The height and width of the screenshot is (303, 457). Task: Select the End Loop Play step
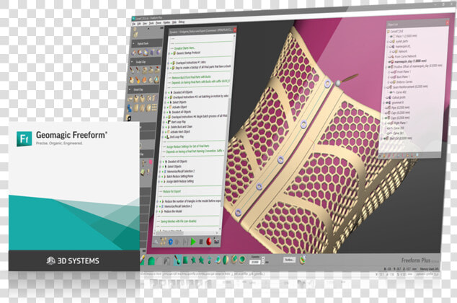click(x=177, y=136)
